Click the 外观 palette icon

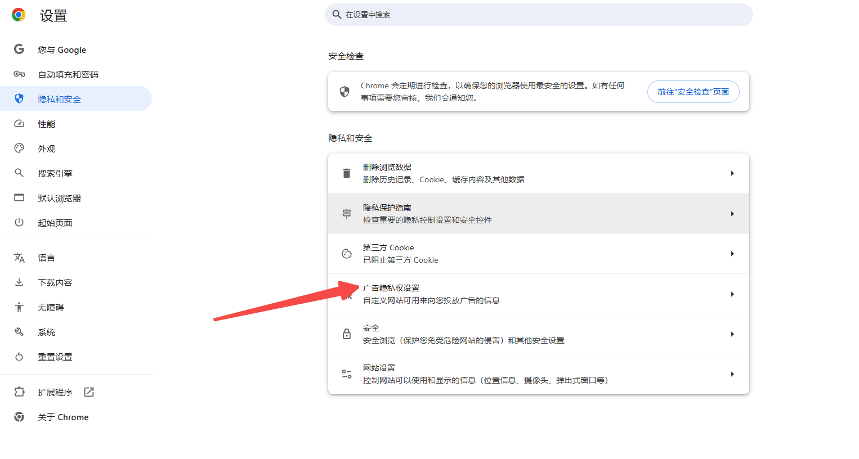pyautogui.click(x=19, y=148)
